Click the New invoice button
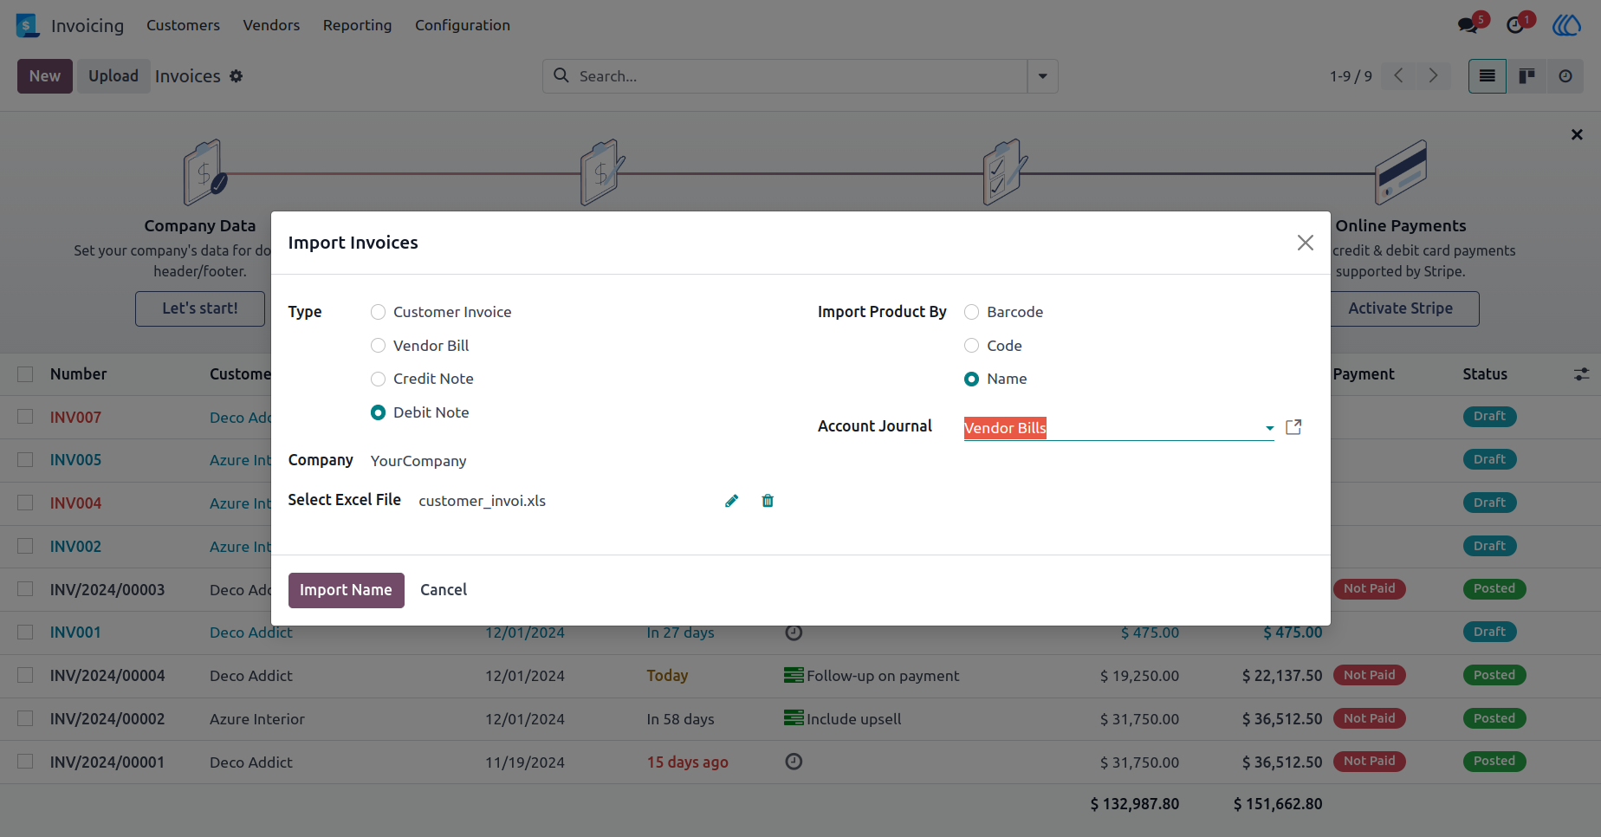This screenshot has height=837, width=1601. pos(45,76)
